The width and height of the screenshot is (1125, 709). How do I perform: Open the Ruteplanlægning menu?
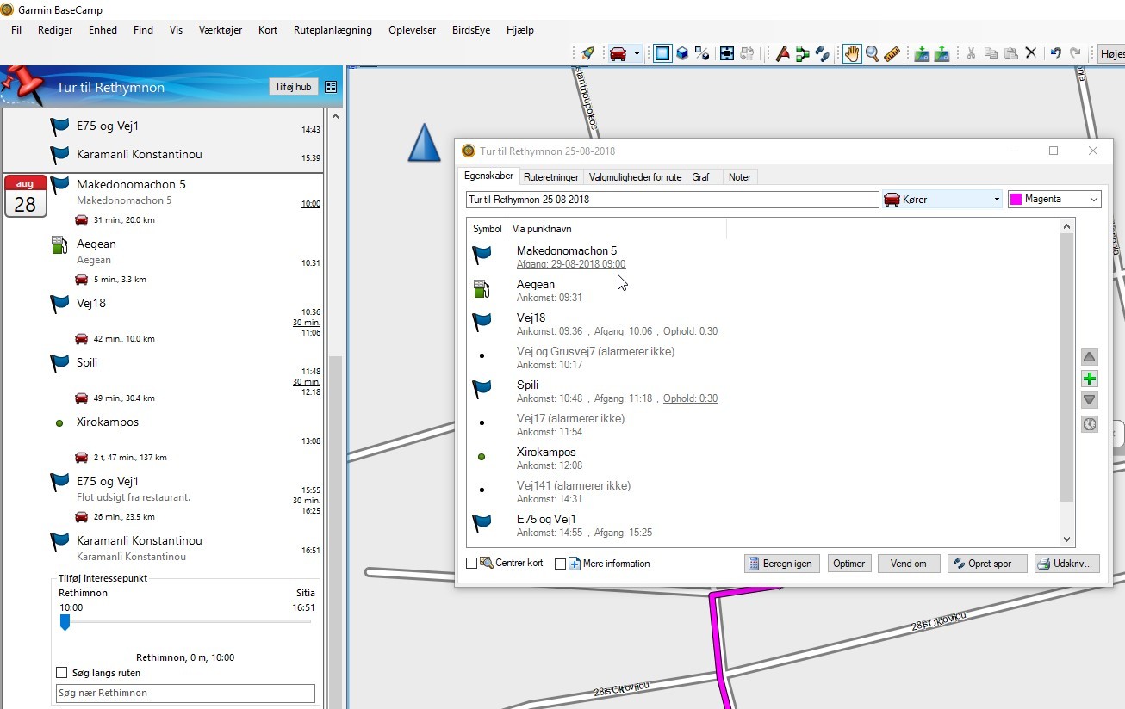(333, 29)
